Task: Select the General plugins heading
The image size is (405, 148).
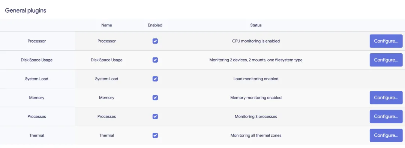Action: tap(25, 10)
